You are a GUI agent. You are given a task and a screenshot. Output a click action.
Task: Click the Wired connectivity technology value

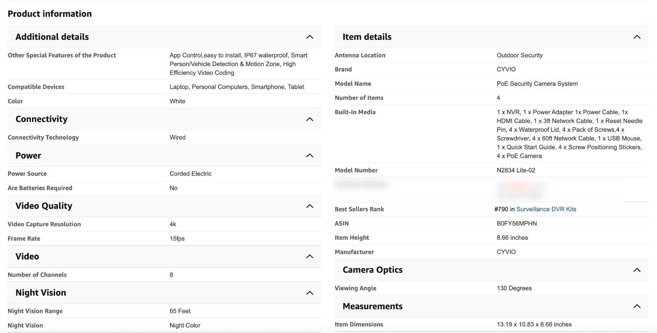click(x=177, y=138)
